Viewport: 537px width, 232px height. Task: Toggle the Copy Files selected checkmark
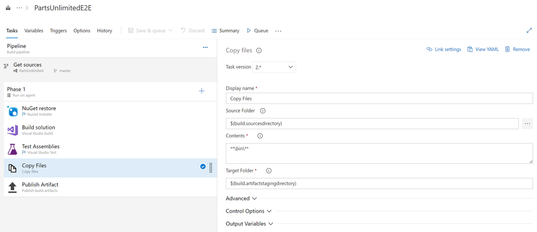203,166
